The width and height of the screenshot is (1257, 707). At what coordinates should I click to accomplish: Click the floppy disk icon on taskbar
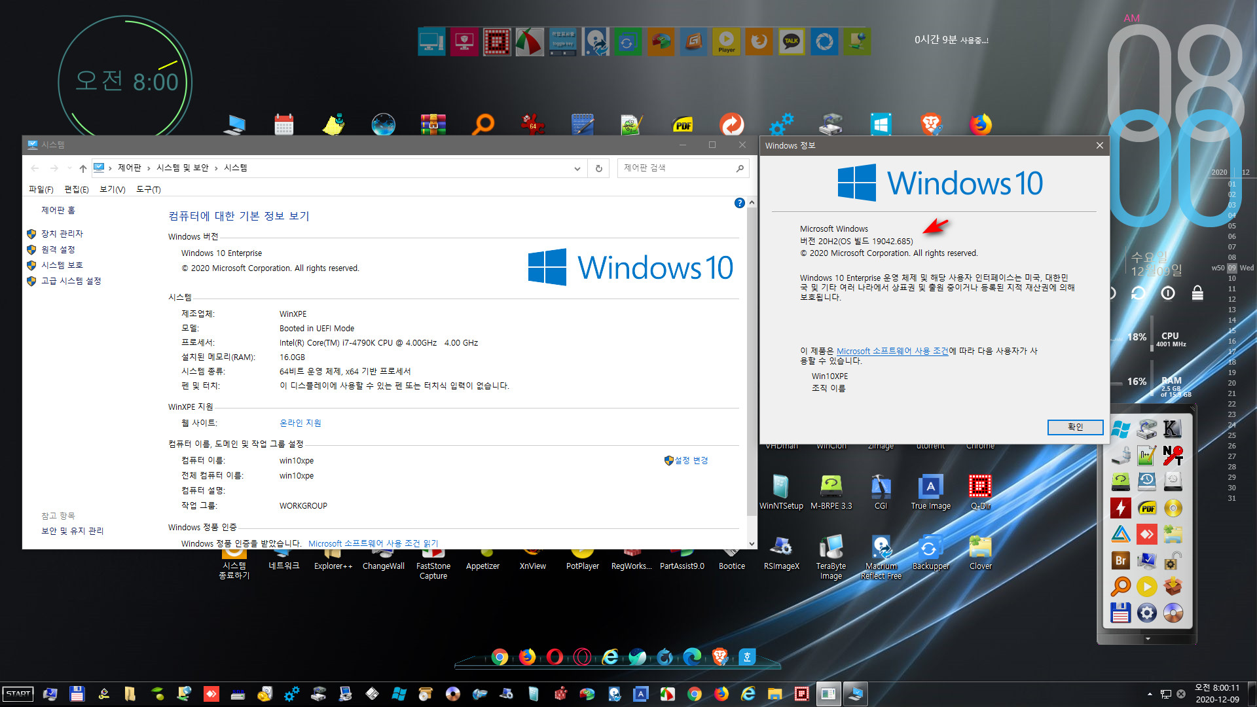tap(77, 694)
